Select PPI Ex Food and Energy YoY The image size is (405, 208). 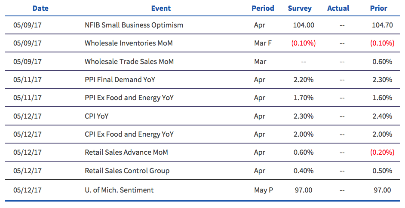pyautogui.click(x=129, y=98)
